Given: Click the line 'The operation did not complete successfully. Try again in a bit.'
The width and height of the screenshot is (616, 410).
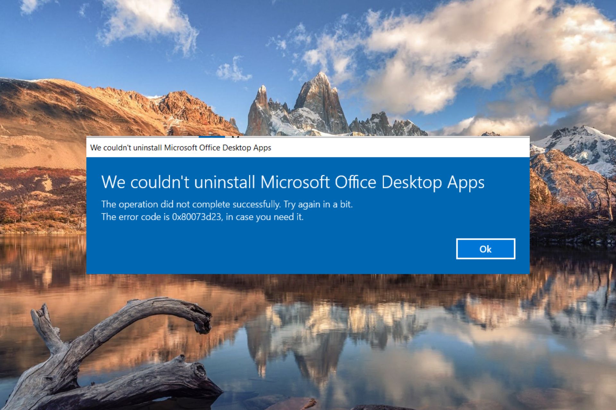Looking at the screenshot, I should coord(227,204).
